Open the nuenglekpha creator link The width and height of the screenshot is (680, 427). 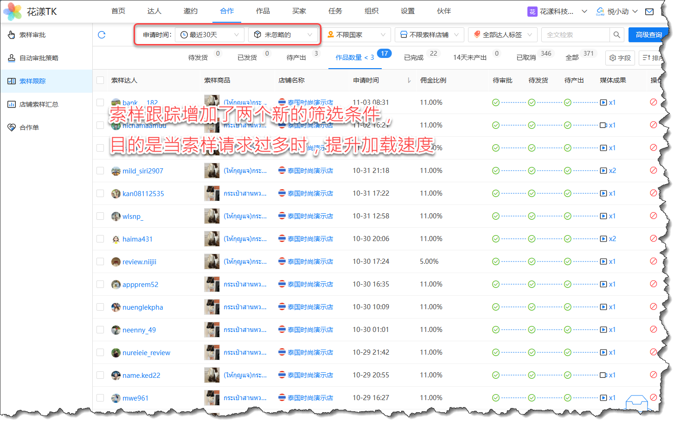[142, 307]
